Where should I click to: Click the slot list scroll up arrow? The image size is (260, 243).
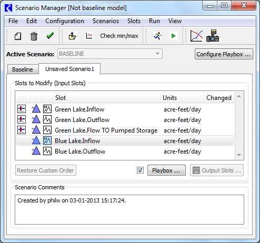239,96
